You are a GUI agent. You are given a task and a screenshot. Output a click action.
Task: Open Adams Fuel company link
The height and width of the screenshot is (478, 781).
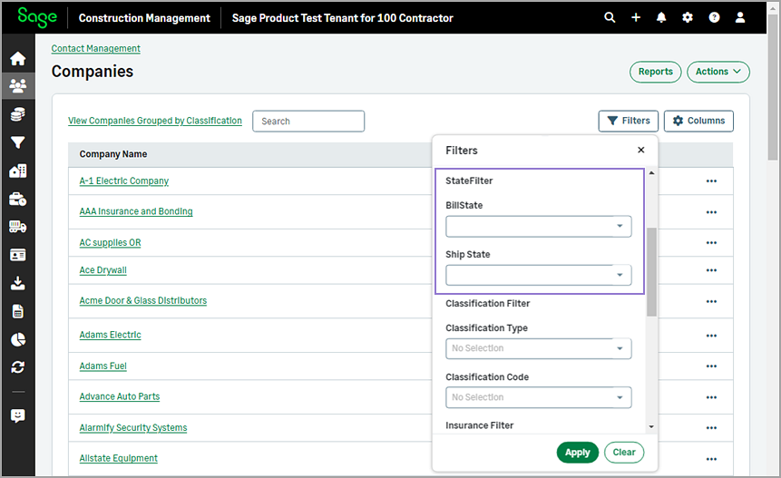[103, 366]
